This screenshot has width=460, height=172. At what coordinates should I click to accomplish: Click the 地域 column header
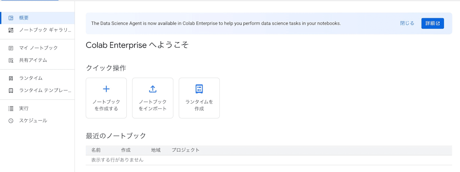[x=156, y=150]
